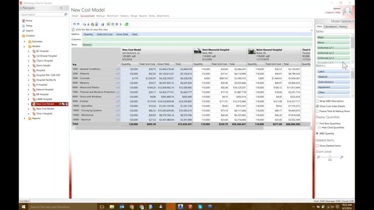Click the Quantity metric chip
The height and width of the screenshot is (210, 374).
[88, 34]
